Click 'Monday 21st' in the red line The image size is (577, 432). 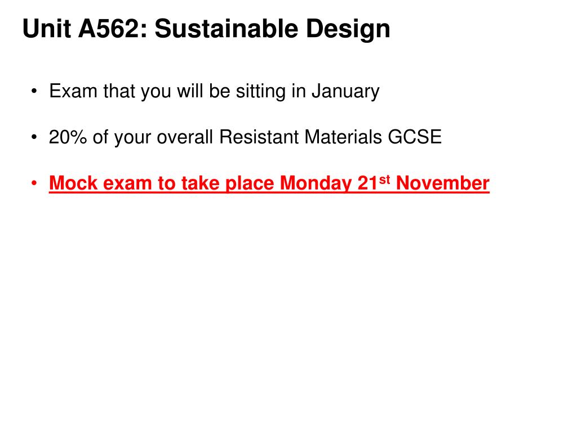tap(335, 183)
